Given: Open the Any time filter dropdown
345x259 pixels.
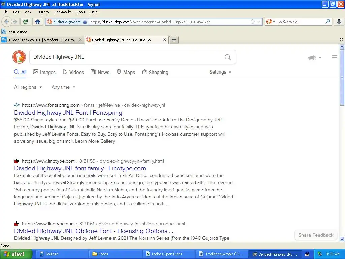Looking at the screenshot, I should click(63, 87).
